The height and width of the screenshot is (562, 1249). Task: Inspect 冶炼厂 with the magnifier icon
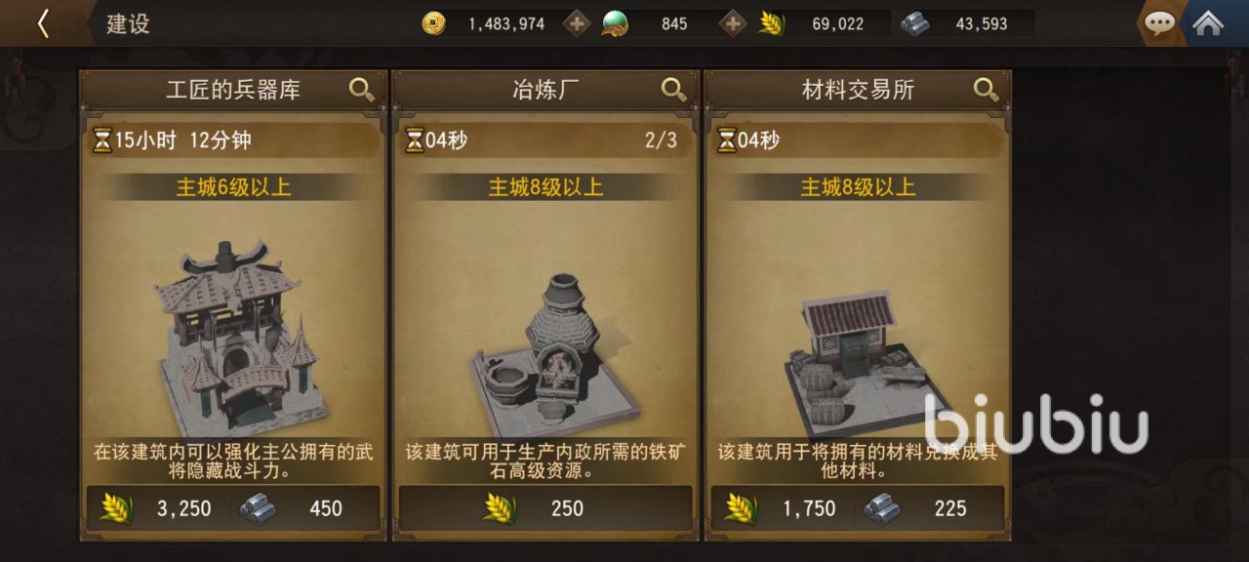click(x=674, y=90)
